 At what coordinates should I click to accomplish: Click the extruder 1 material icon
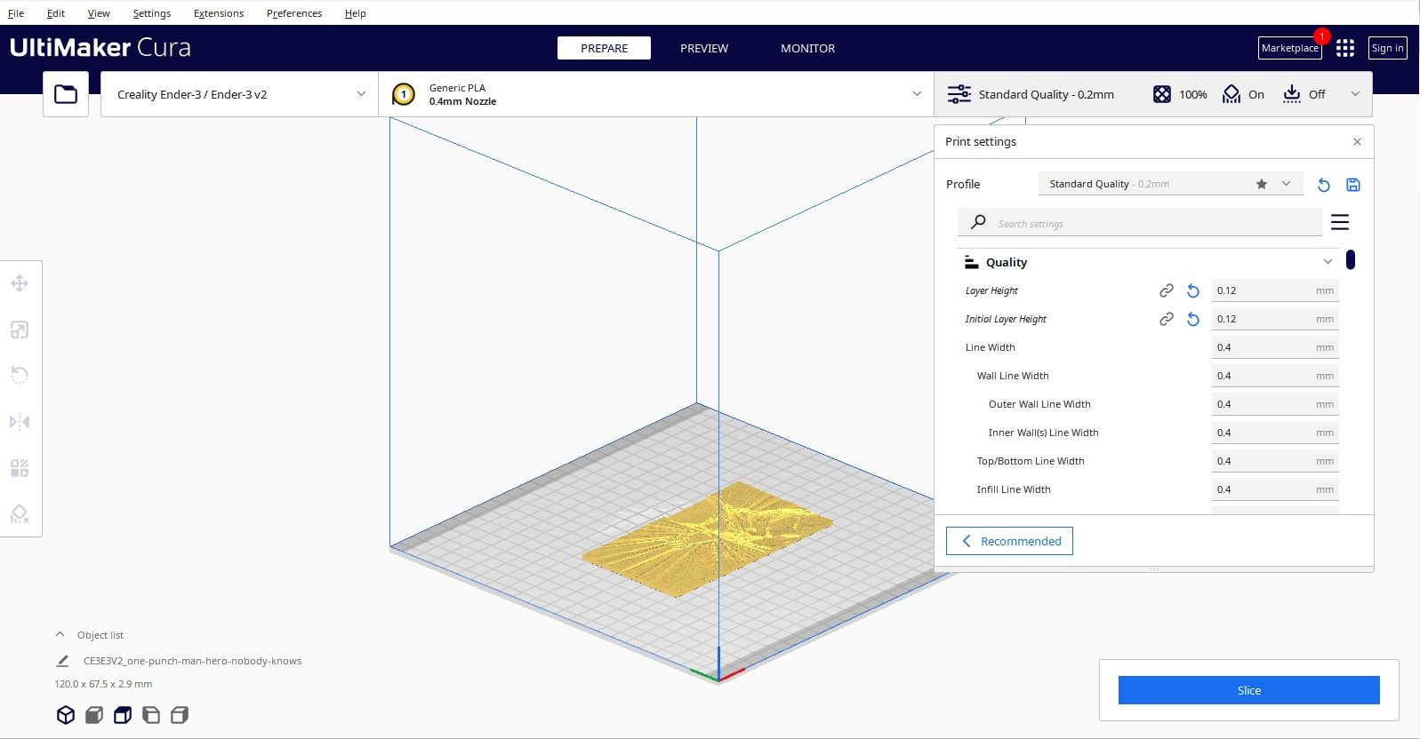point(404,94)
